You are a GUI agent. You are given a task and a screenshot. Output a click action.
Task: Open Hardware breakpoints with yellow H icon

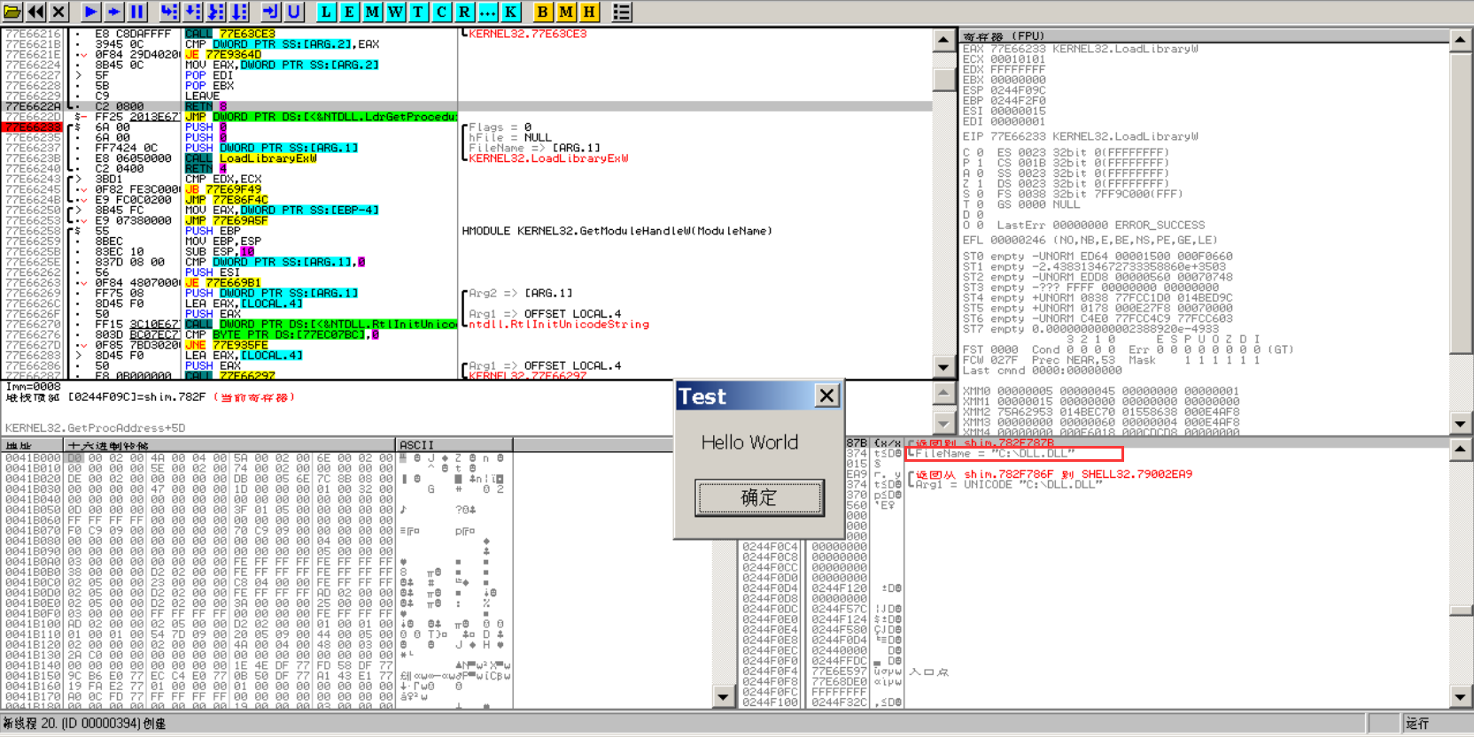tap(589, 12)
